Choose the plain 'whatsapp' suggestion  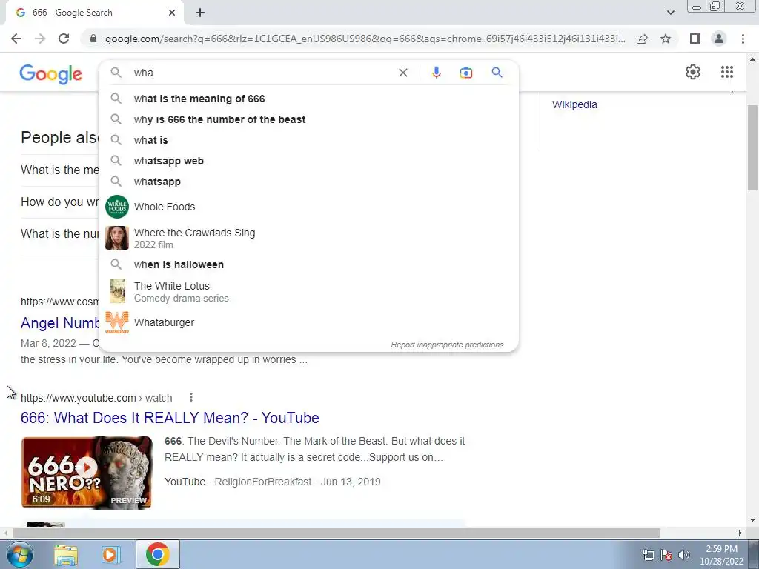(x=308, y=182)
